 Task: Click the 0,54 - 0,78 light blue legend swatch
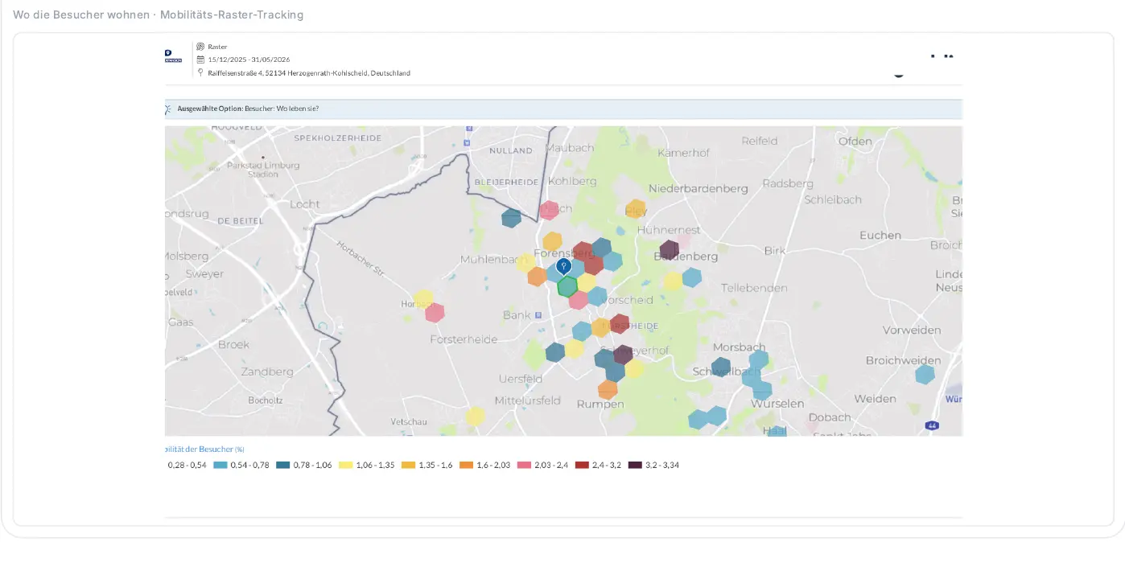pos(220,465)
